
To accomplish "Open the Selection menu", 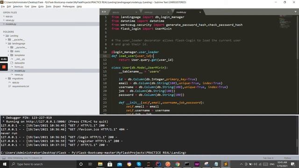I will (18, 7).
